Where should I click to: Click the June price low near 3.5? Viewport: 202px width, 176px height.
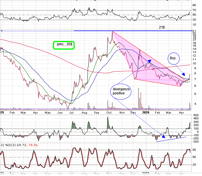click(69, 108)
